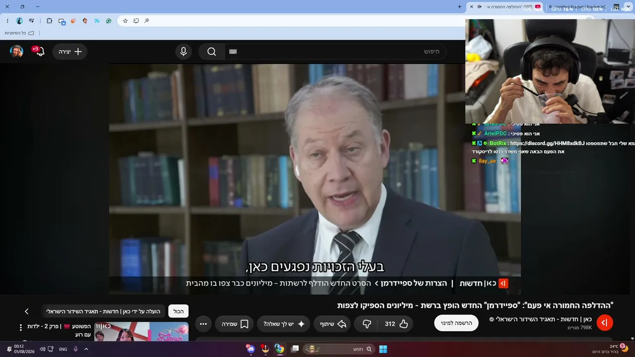Click the share button
Viewport: 635px width, 357px height.
pos(332,324)
